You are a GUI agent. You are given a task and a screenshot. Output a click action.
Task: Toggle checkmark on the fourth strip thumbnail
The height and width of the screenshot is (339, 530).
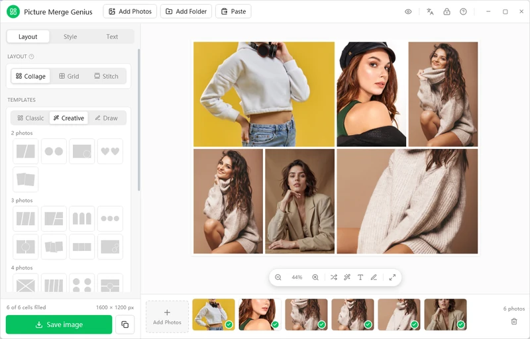pos(368,324)
